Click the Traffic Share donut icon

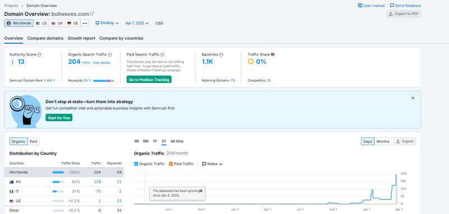[x=251, y=62]
